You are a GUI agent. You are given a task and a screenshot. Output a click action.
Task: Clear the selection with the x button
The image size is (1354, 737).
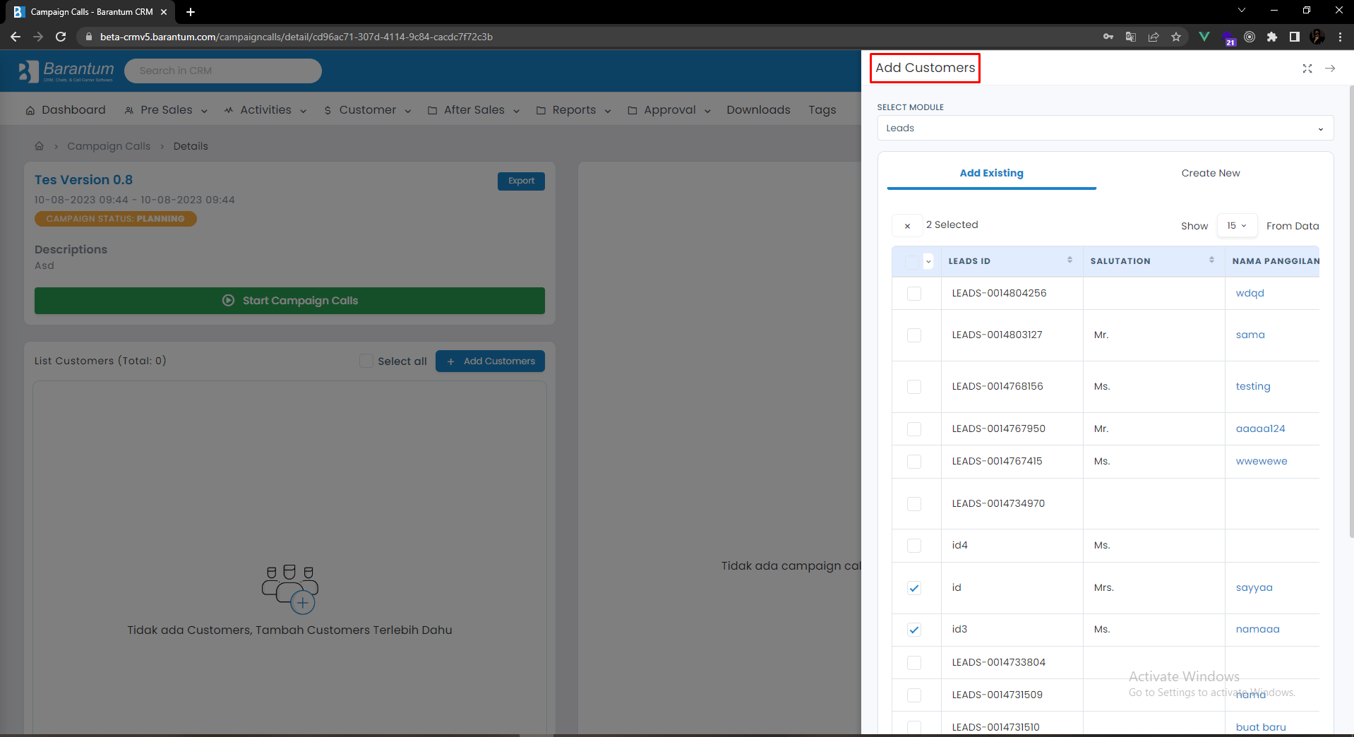907,226
